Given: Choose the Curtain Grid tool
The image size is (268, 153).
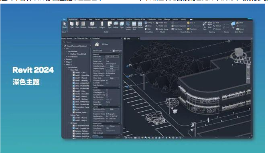Looking at the screenshot, I should click(134, 26).
